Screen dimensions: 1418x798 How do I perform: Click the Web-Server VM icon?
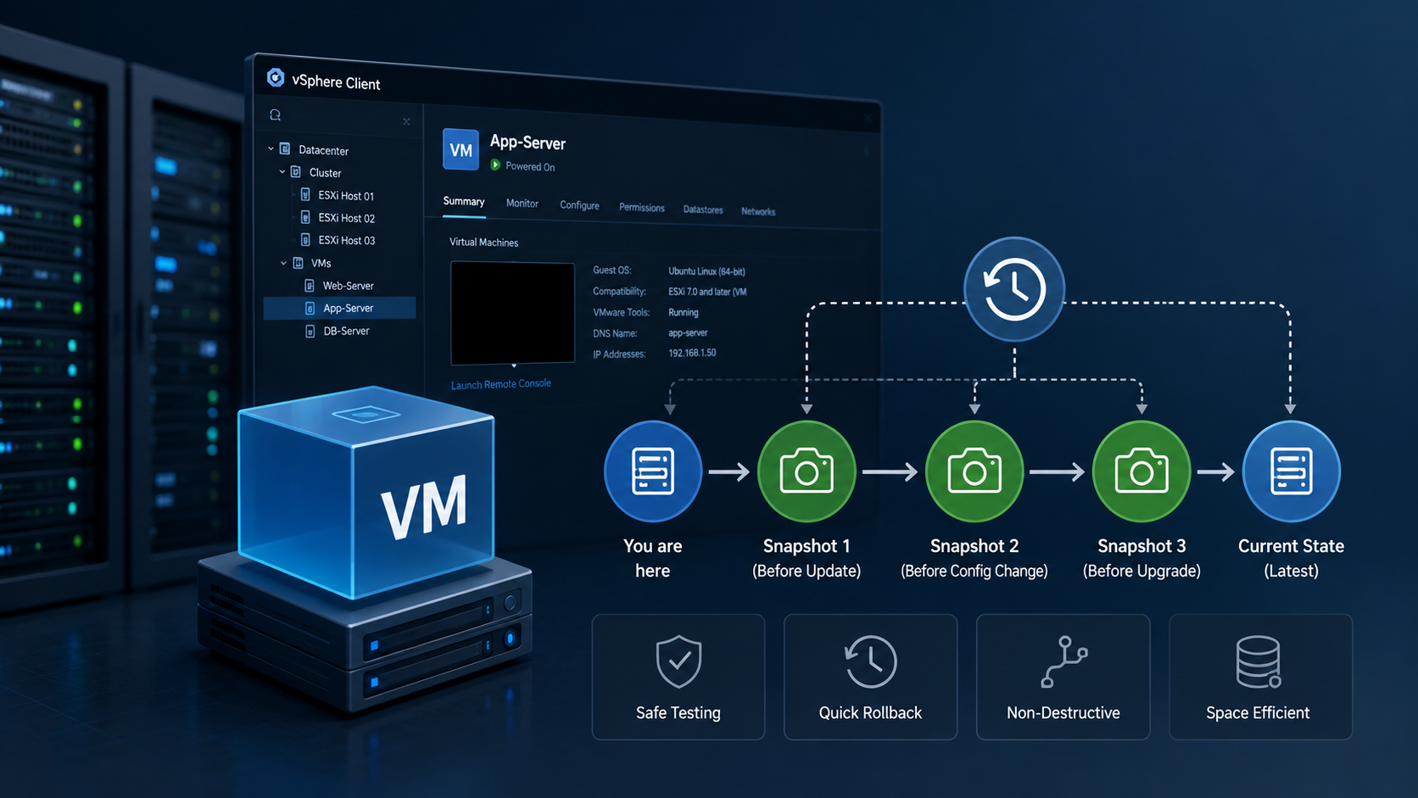[x=310, y=286]
